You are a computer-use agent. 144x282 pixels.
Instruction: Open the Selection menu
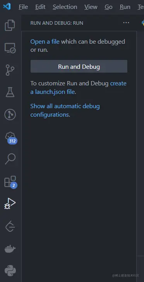[65, 7]
